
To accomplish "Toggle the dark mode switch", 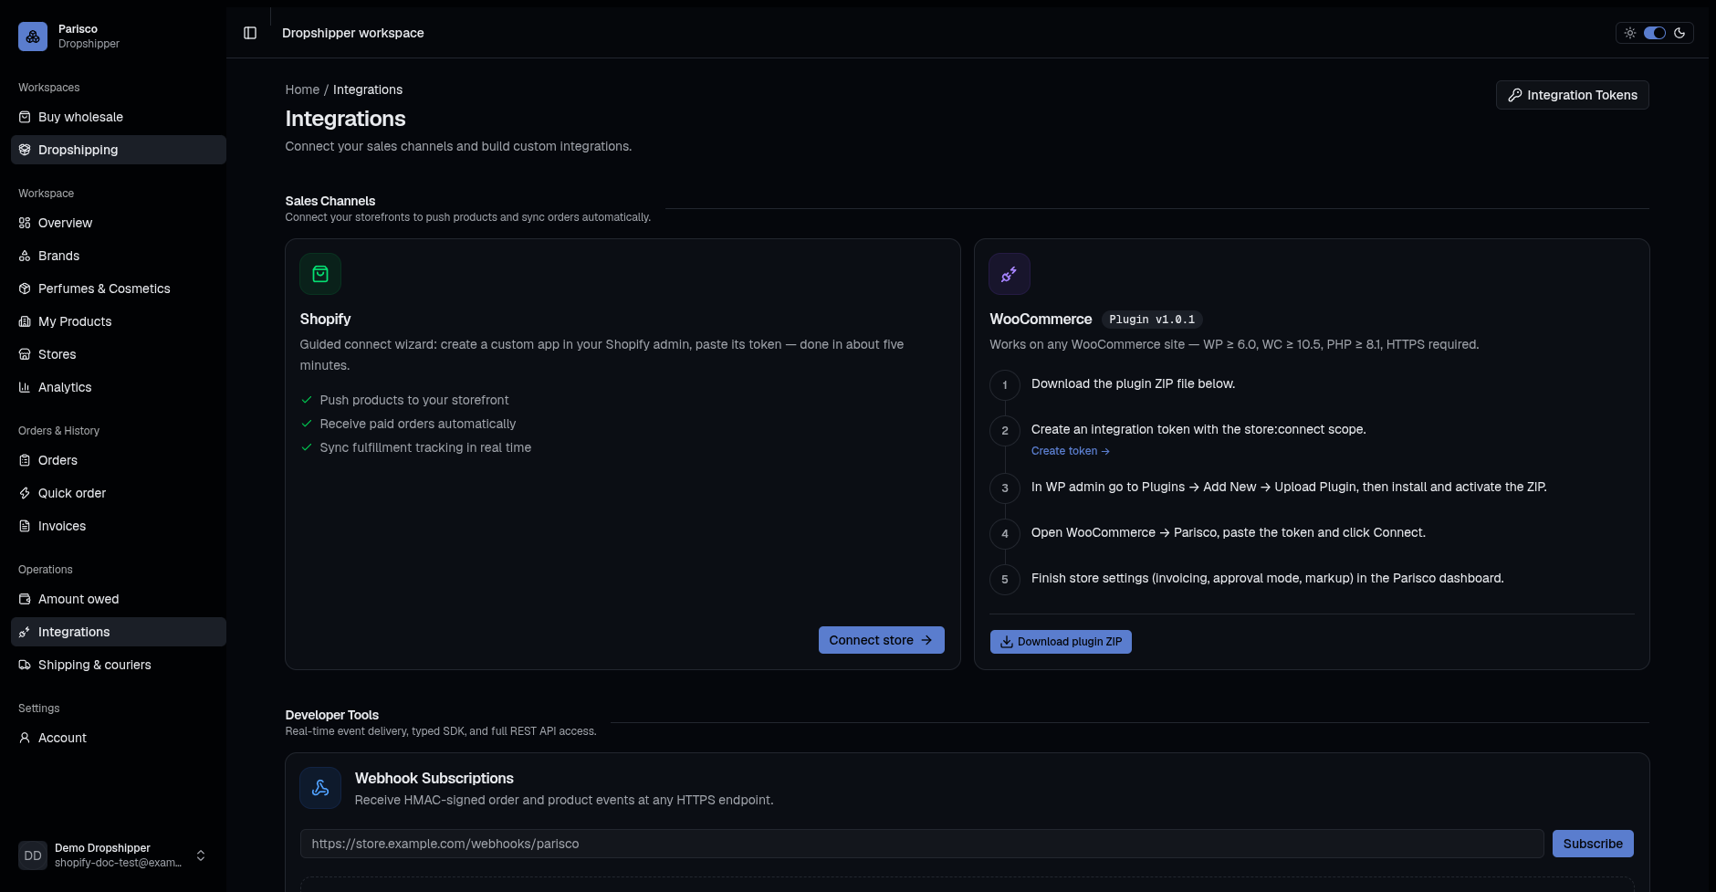I will [x=1655, y=33].
